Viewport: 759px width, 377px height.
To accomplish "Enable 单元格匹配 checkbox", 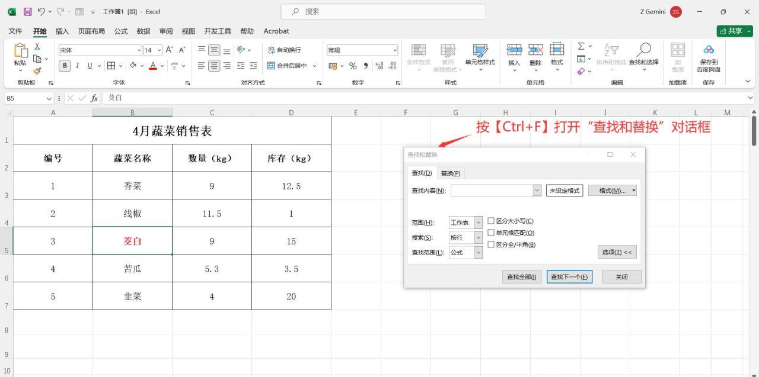I will 491,233.
